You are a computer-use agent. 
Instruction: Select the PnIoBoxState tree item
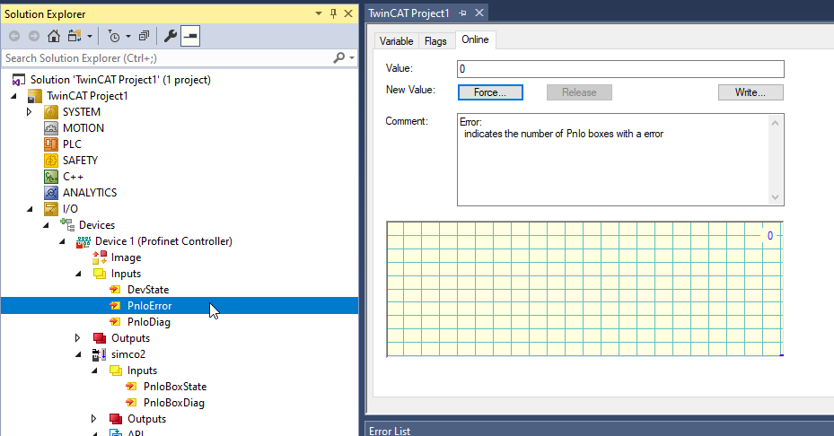tap(175, 387)
